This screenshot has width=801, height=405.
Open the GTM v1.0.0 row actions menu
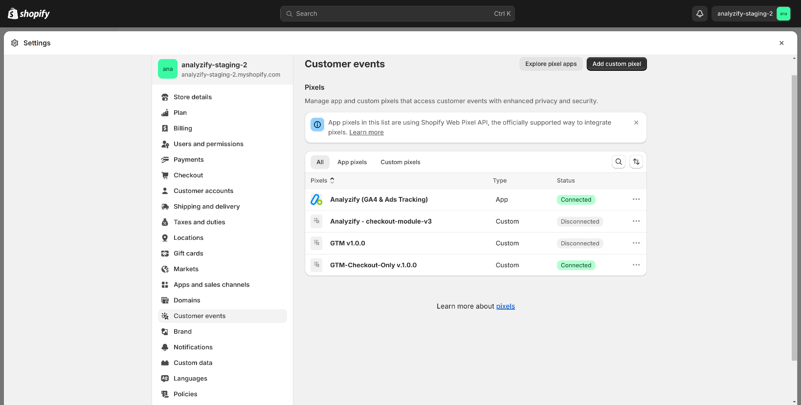click(x=636, y=243)
